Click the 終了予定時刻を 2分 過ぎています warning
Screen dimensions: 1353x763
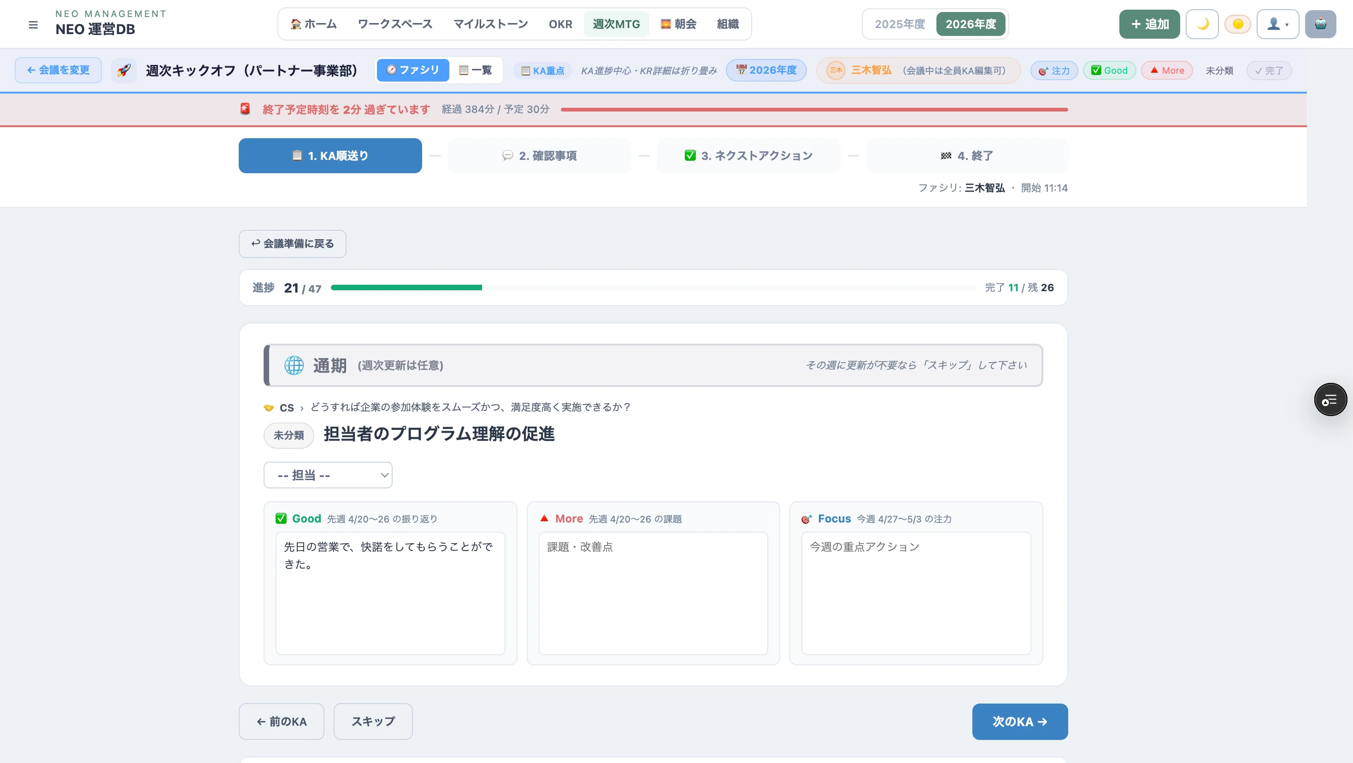[346, 109]
